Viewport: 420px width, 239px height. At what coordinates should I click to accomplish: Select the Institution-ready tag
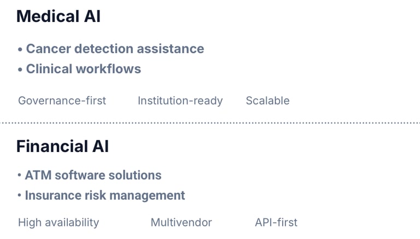(x=180, y=101)
